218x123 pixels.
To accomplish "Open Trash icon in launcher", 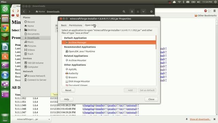I will [5, 118].
